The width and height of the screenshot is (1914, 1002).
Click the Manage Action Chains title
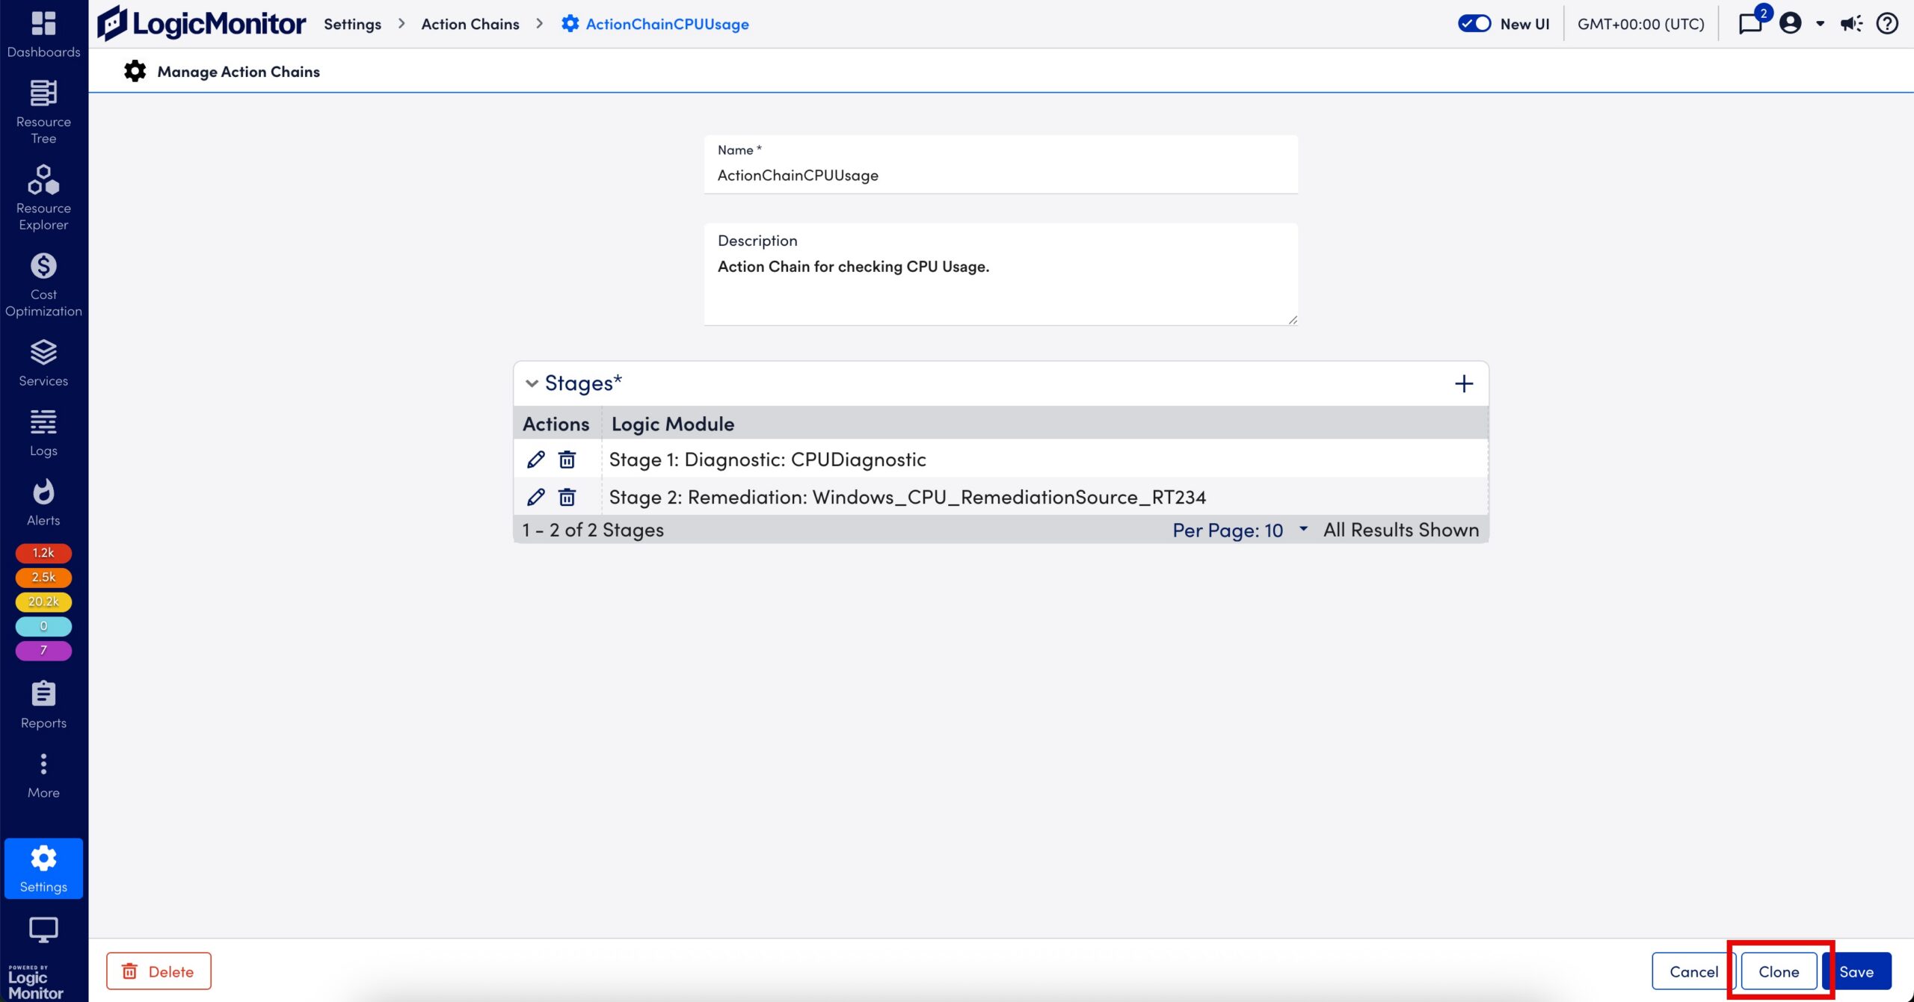[239, 71]
